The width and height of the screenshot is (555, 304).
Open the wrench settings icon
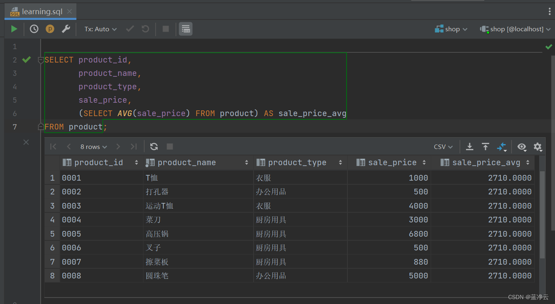coord(66,29)
